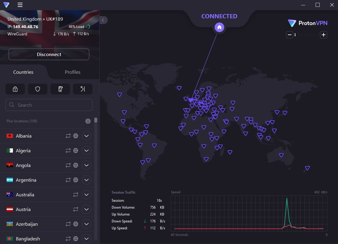
Task: Expand the Austria server list
Action: click(x=86, y=209)
